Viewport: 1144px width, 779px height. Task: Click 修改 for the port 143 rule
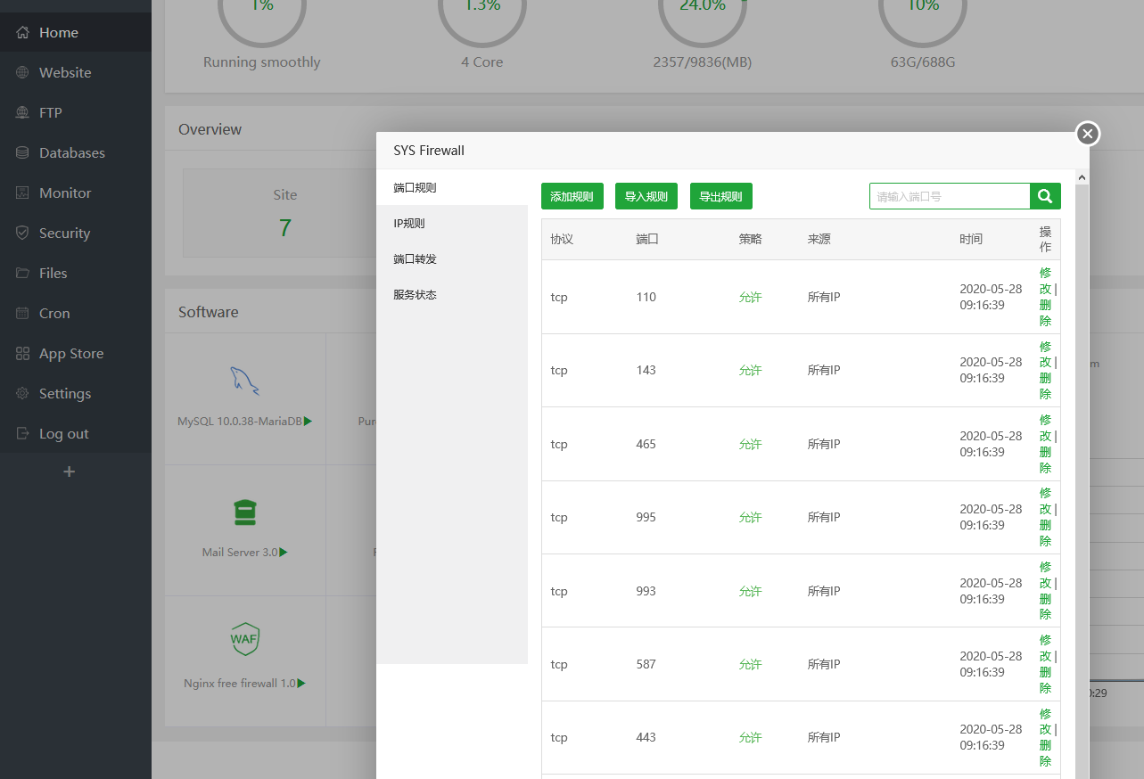[1046, 354]
